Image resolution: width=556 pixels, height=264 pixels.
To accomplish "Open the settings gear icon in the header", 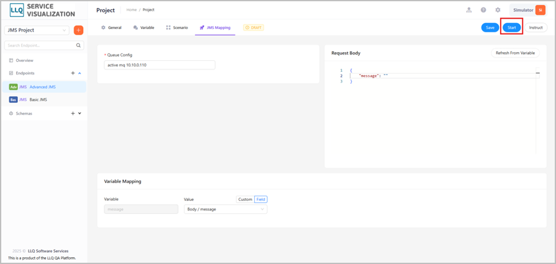I will coord(498,10).
